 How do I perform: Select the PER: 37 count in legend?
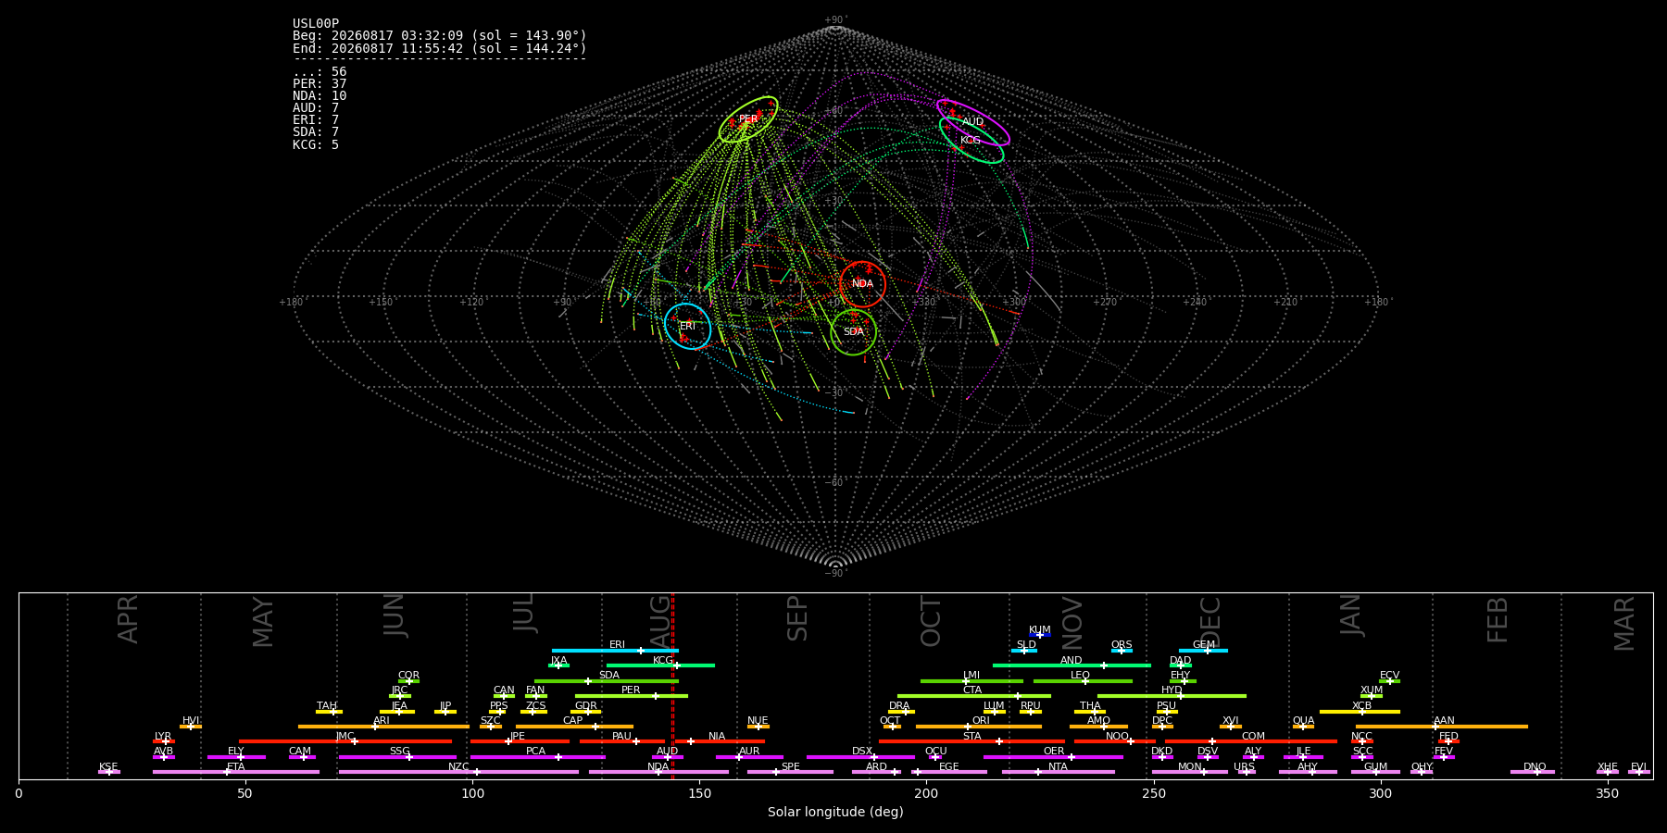tap(320, 84)
